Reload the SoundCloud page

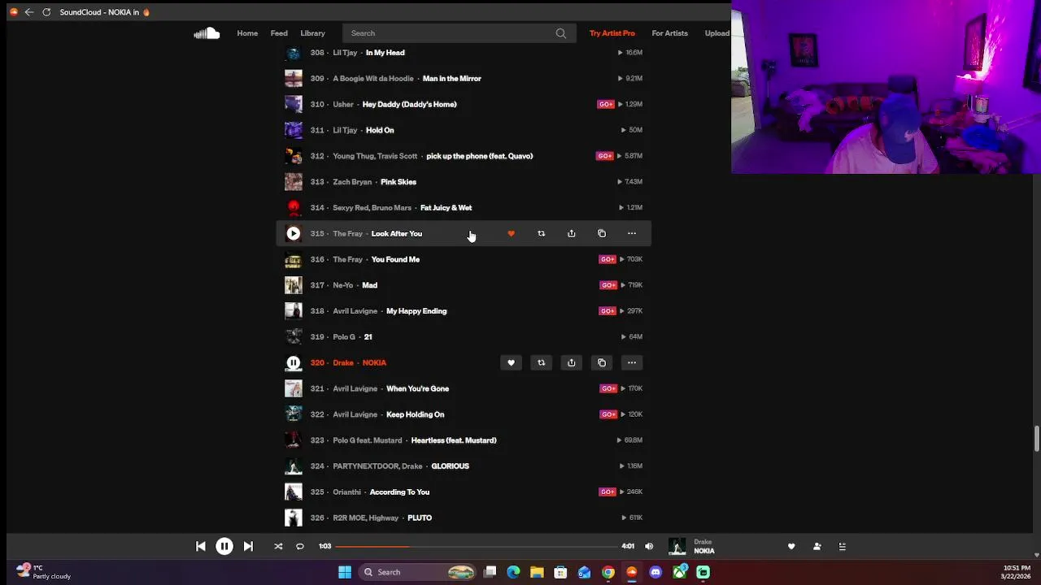tap(46, 12)
